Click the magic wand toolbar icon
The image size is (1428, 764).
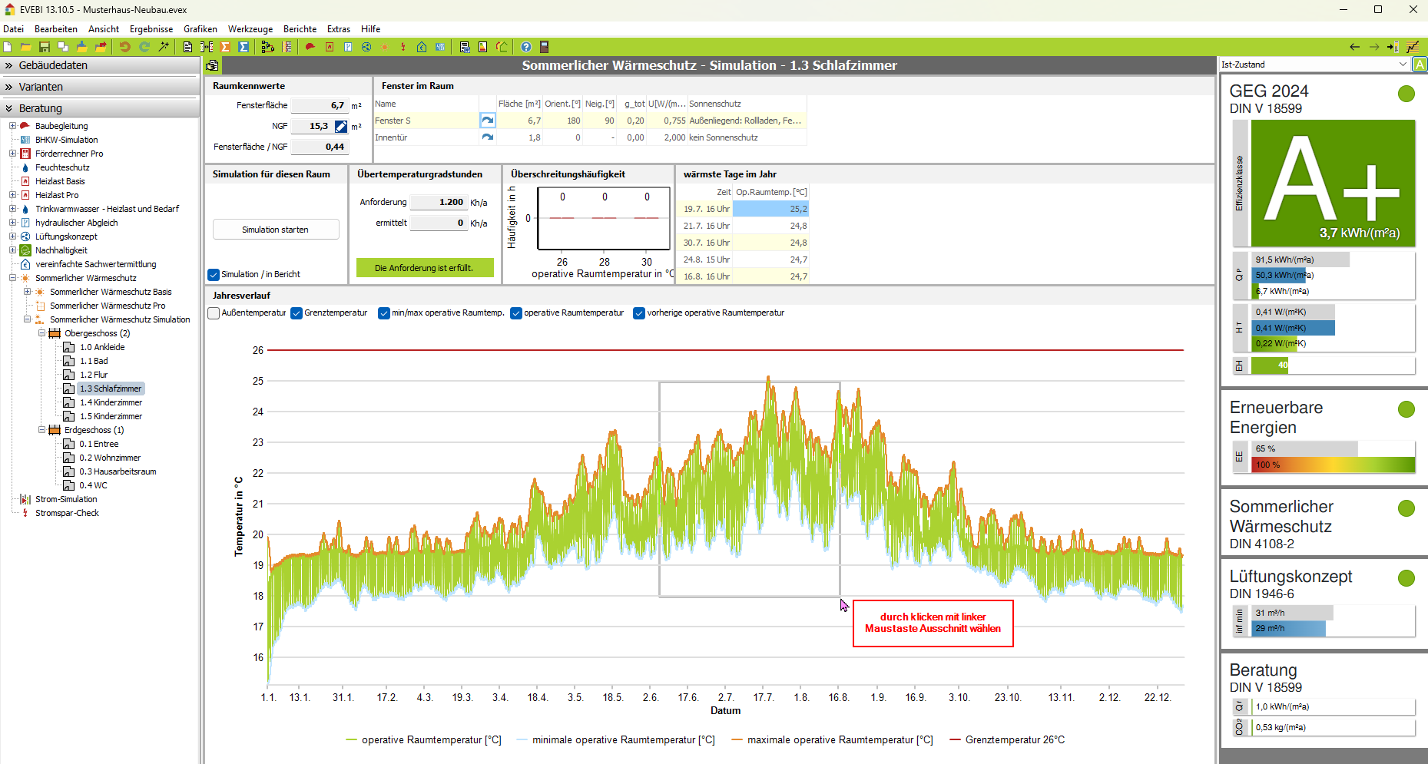pyautogui.click(x=164, y=47)
